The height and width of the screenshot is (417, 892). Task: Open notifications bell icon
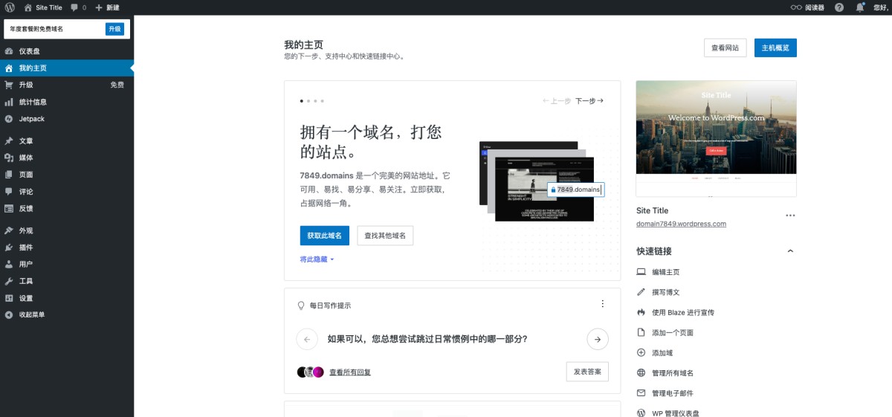tap(860, 7)
